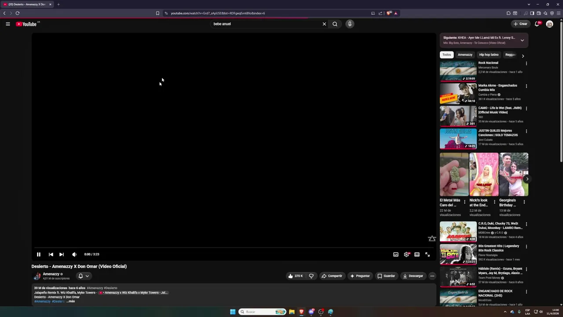Clear the search box with the X
563x317 pixels.
(324, 24)
